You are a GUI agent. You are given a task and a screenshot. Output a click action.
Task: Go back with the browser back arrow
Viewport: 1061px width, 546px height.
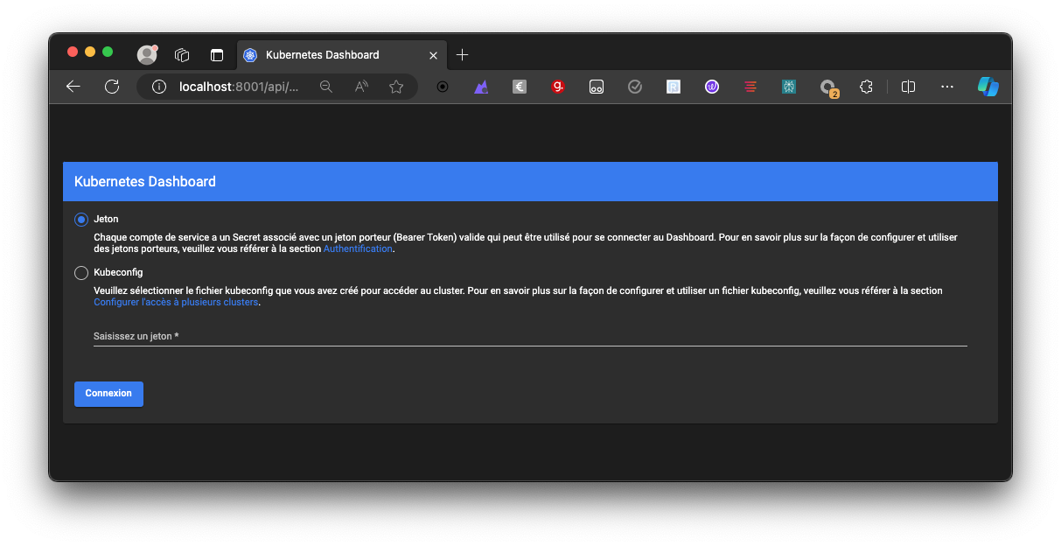[x=73, y=87]
